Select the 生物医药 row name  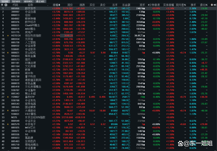[x=30, y=141]
